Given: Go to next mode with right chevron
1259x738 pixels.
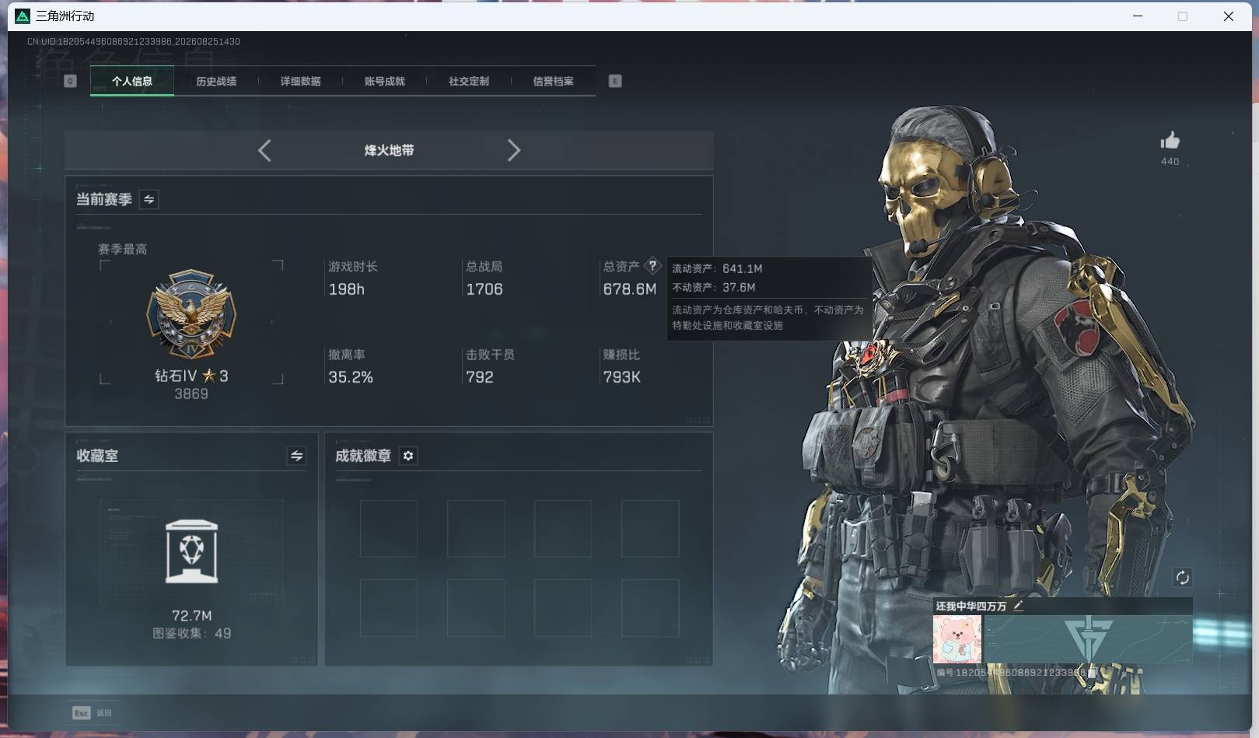Looking at the screenshot, I should click(513, 150).
